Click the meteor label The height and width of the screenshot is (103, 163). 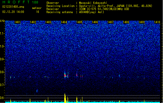tap(37, 8)
